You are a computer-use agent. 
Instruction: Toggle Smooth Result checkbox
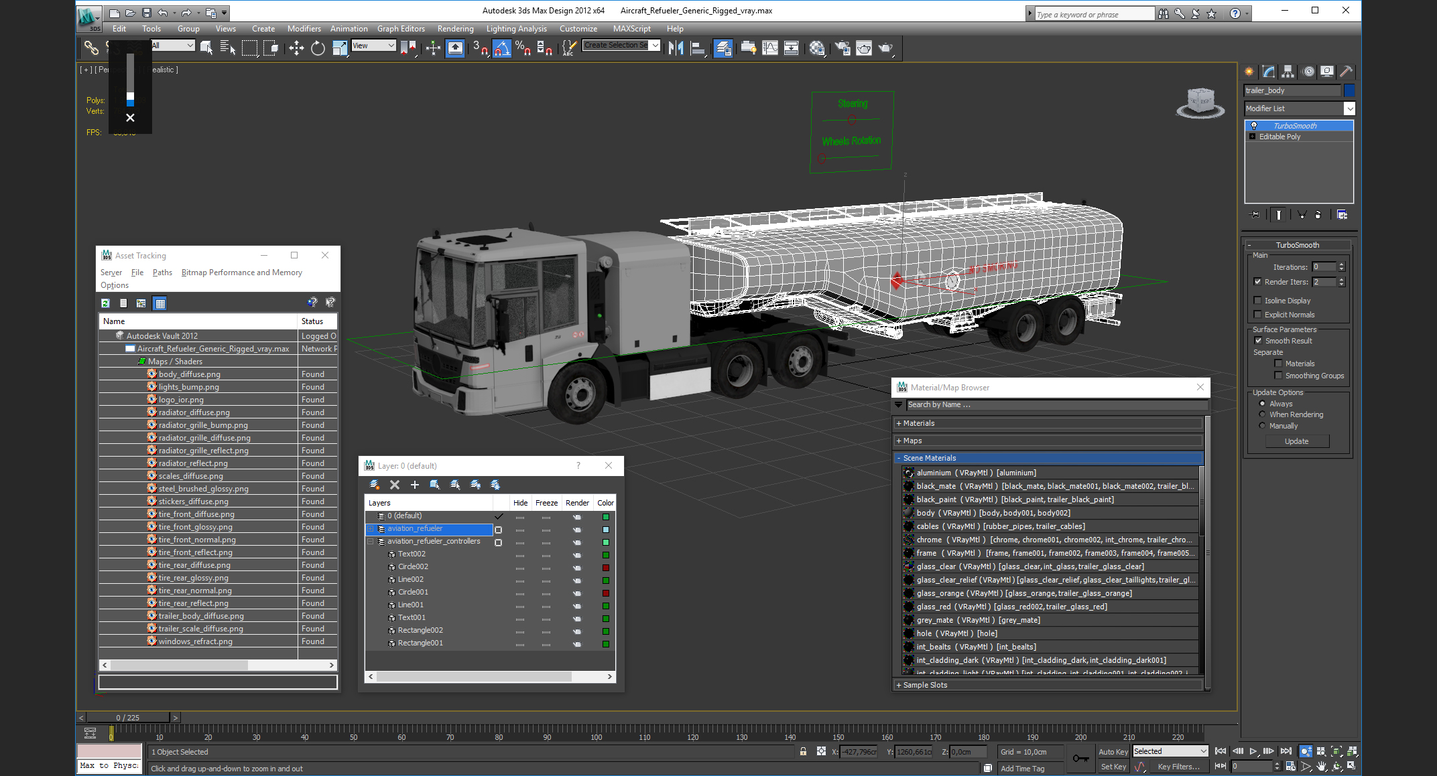pos(1259,341)
